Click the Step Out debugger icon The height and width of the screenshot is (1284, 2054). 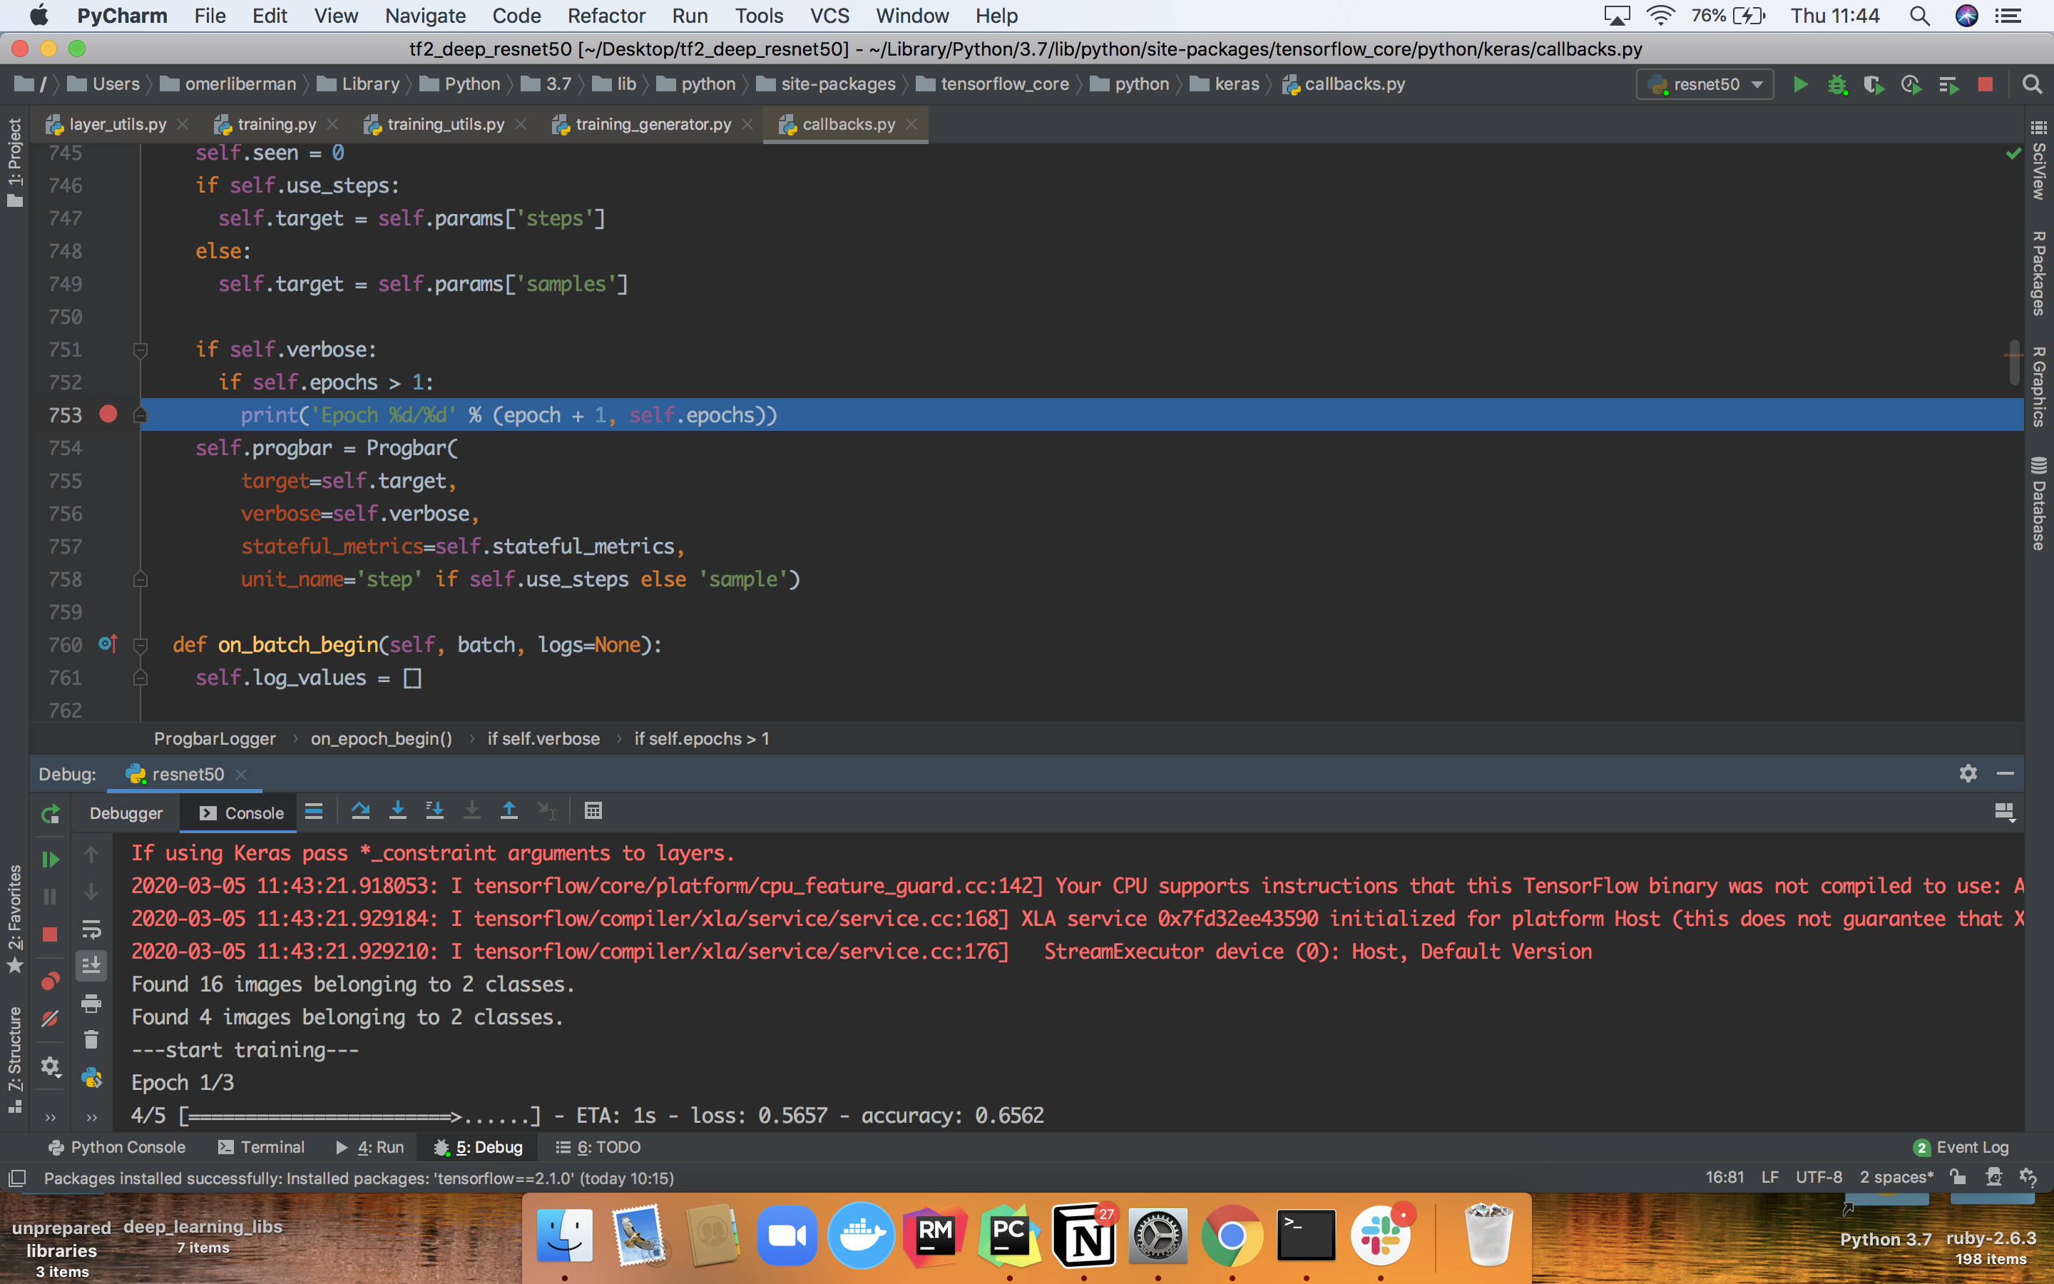tap(509, 811)
